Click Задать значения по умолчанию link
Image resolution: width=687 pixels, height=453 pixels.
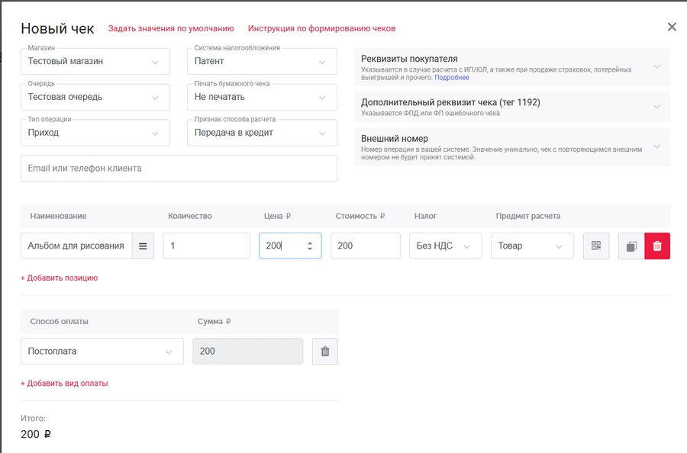coord(171,29)
